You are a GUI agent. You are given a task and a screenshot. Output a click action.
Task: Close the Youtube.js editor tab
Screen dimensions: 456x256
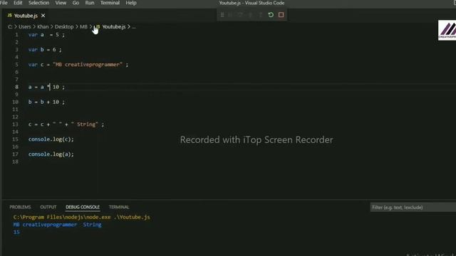[x=43, y=16]
